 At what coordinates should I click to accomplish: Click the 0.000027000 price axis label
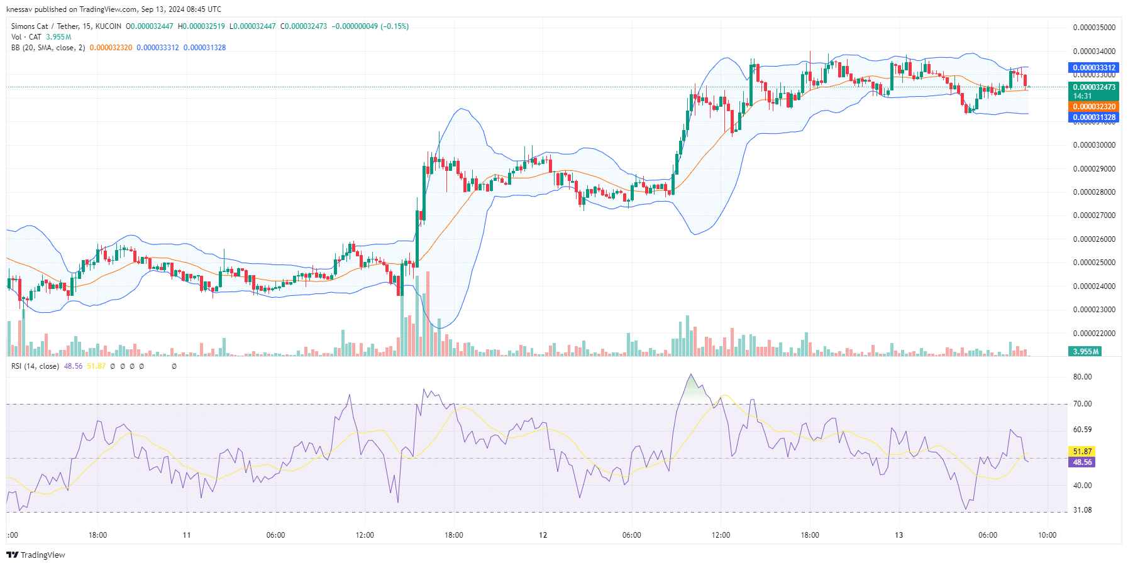point(1094,215)
